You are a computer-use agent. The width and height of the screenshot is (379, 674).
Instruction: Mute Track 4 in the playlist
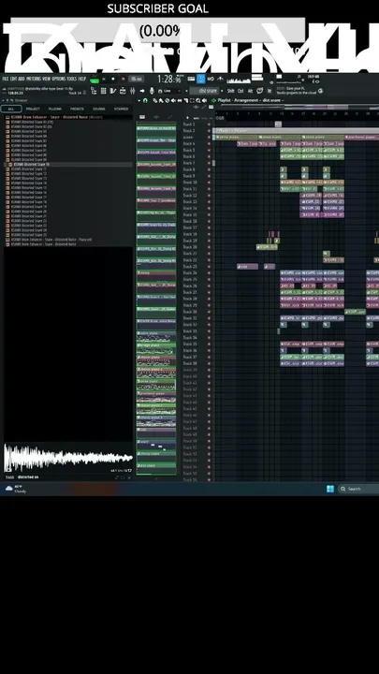click(210, 143)
